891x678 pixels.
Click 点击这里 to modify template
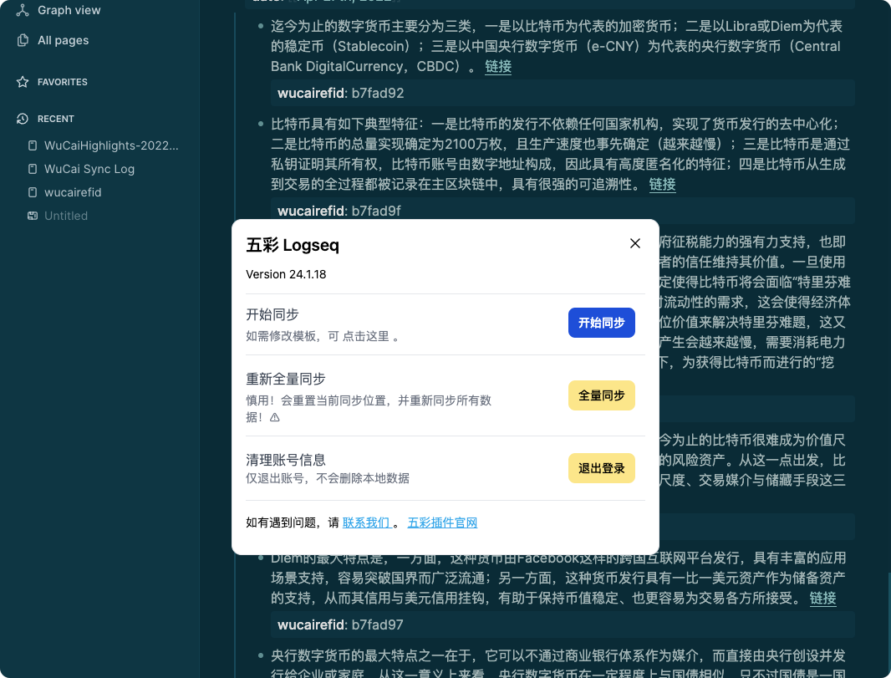(365, 336)
